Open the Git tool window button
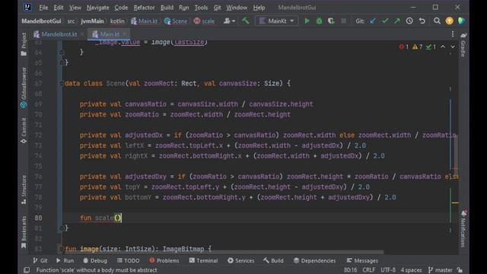The image size is (487, 274). click(40, 260)
